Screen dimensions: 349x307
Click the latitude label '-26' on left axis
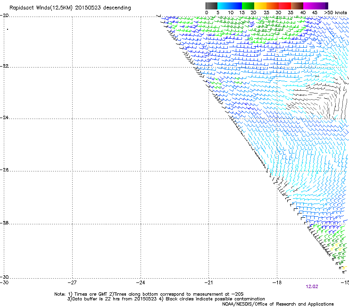click(4, 170)
